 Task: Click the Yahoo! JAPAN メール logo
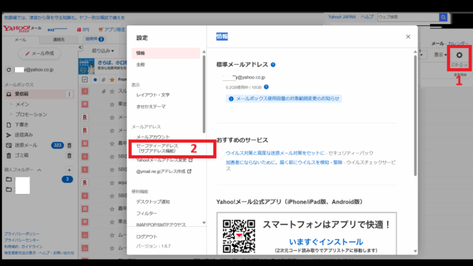coord(22,28)
